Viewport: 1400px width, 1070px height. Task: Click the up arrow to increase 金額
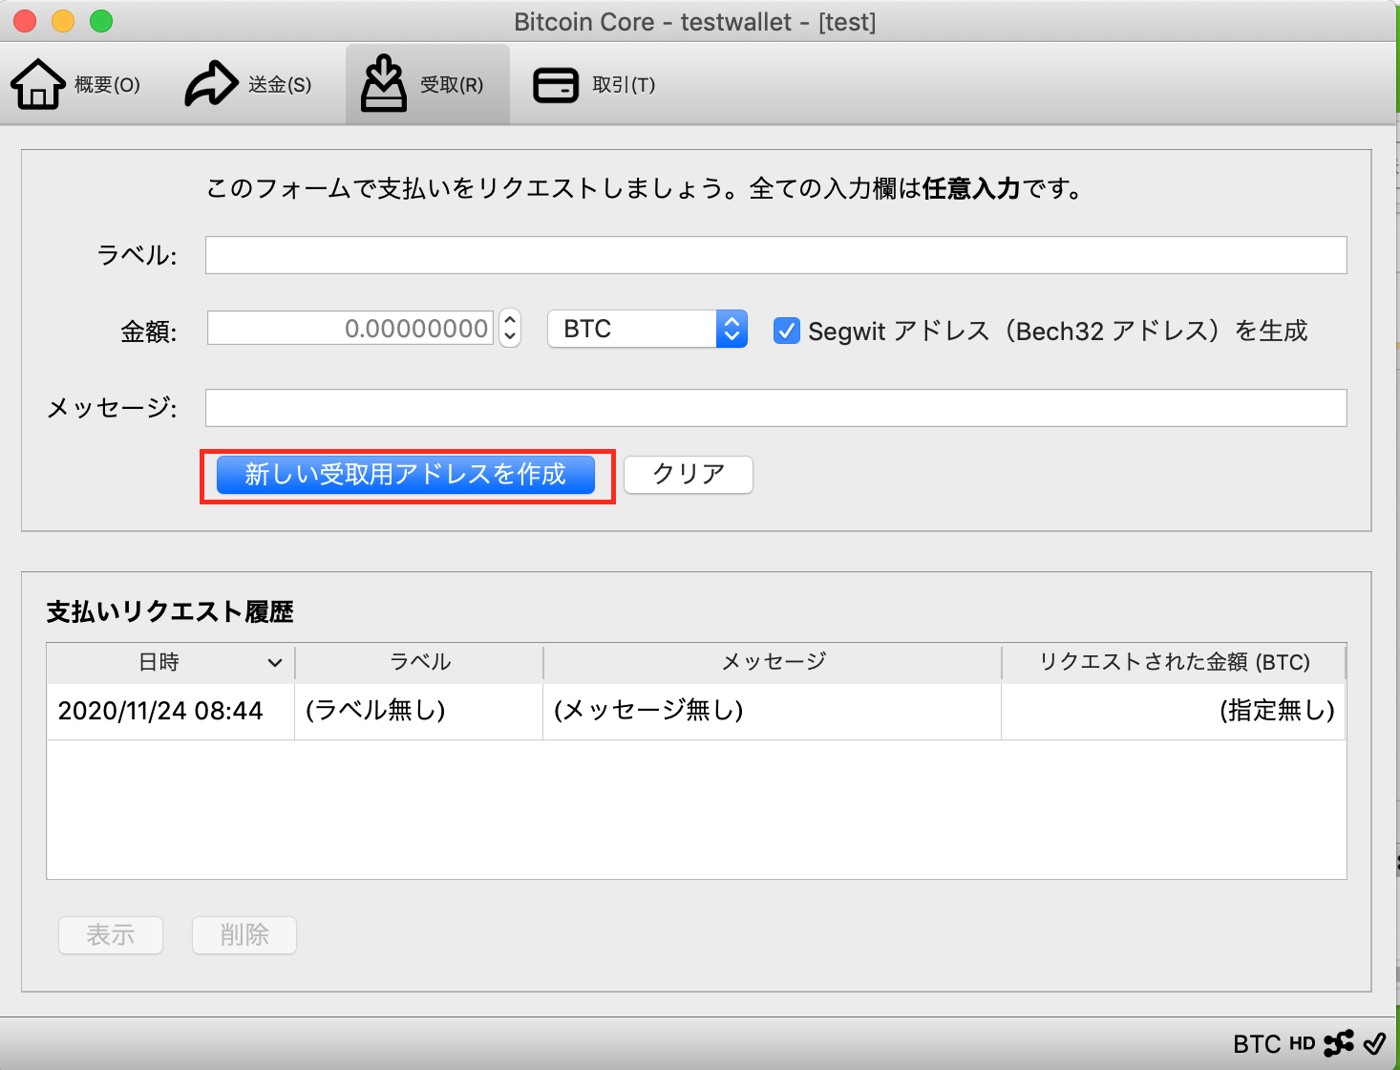(511, 321)
